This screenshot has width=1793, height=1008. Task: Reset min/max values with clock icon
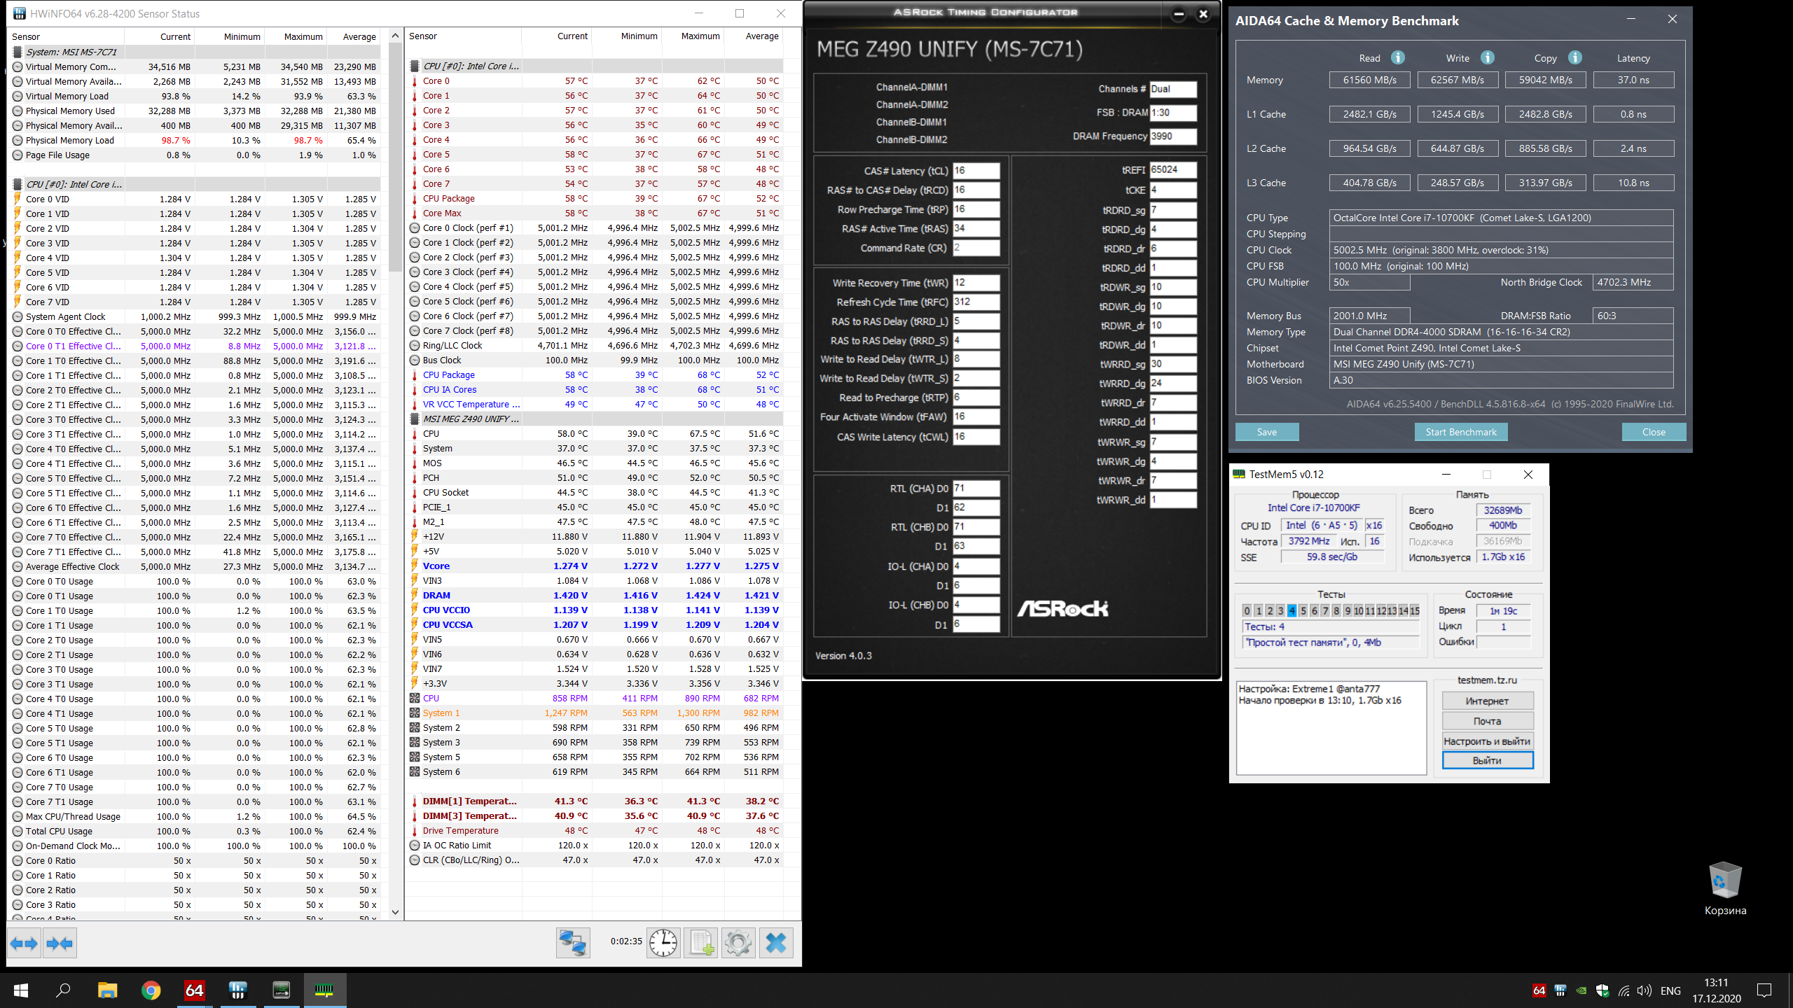pos(663,943)
